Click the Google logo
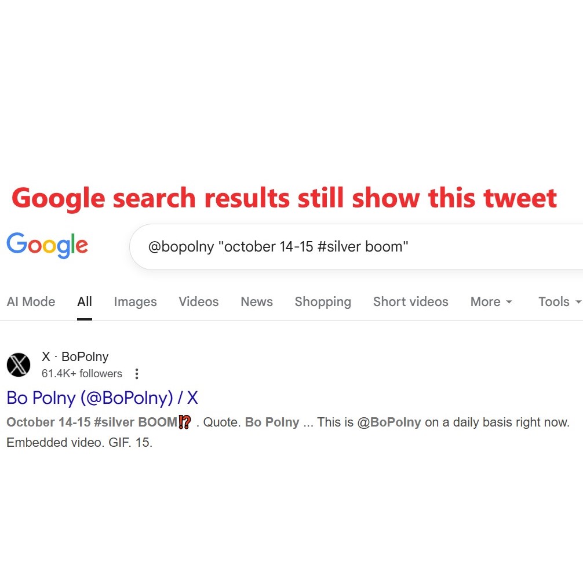 pyautogui.click(x=48, y=246)
